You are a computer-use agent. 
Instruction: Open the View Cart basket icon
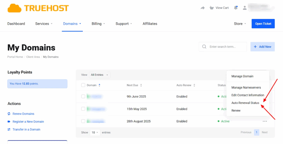(211, 8)
